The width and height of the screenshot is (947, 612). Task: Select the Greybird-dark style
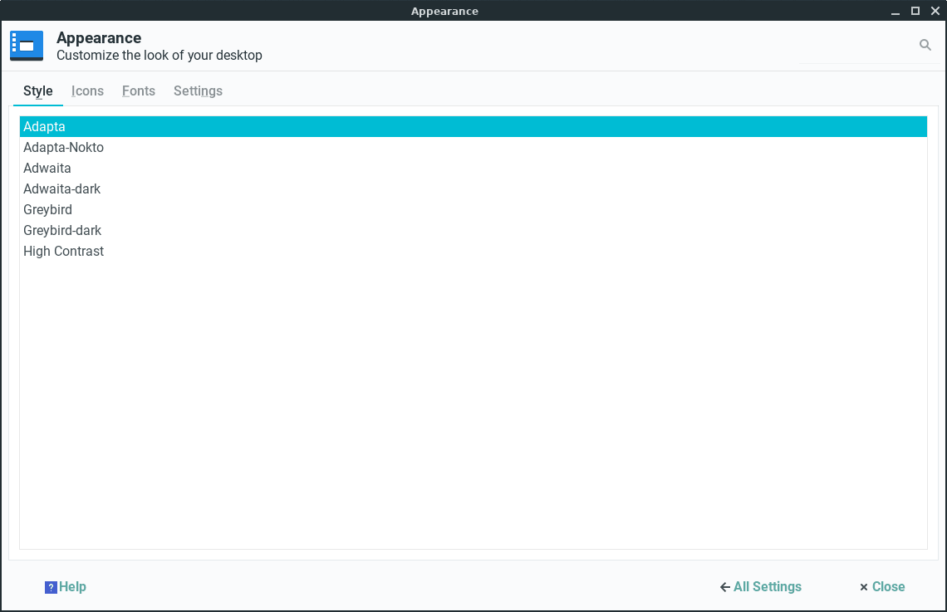[x=62, y=230]
